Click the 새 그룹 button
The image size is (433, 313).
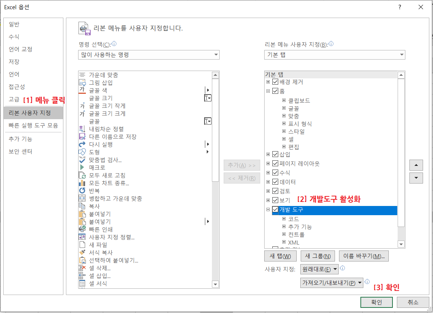pos(318,256)
